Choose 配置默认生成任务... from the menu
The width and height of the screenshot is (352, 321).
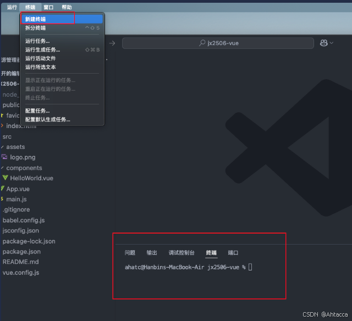coord(62,120)
